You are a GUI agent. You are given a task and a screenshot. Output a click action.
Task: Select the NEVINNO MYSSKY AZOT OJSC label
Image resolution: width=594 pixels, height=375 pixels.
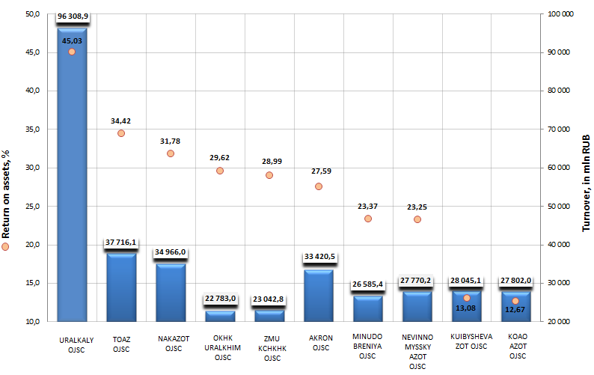tap(417, 352)
